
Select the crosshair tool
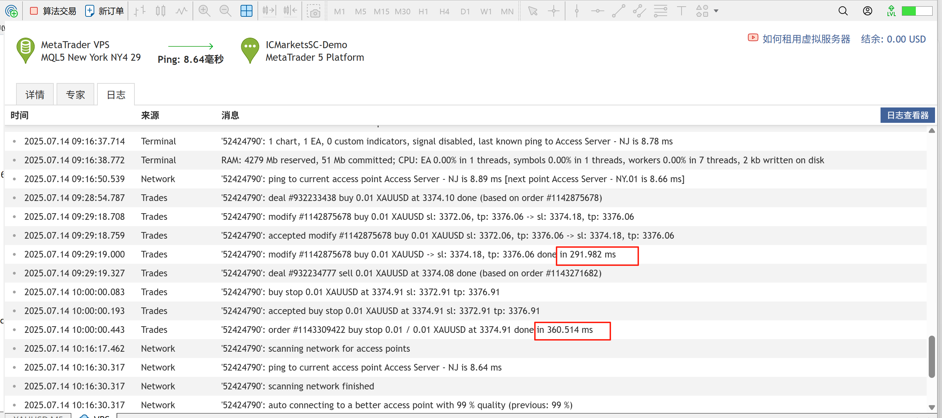point(553,11)
